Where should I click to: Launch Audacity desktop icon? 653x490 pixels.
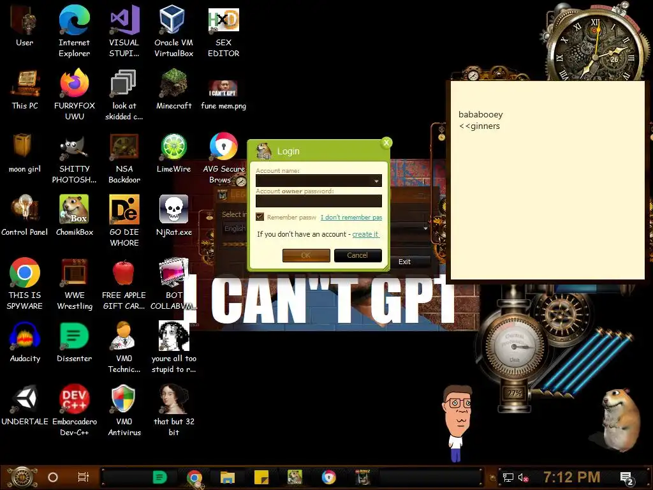pyautogui.click(x=25, y=342)
